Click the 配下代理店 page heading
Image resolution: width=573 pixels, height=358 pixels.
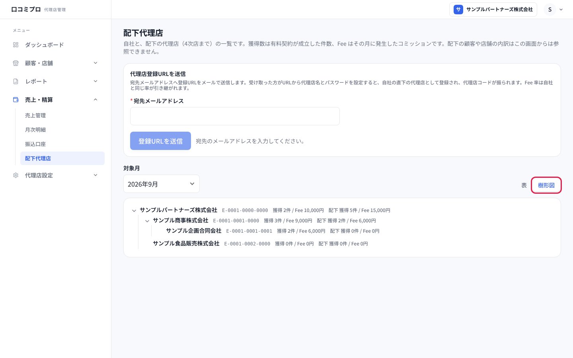[143, 33]
